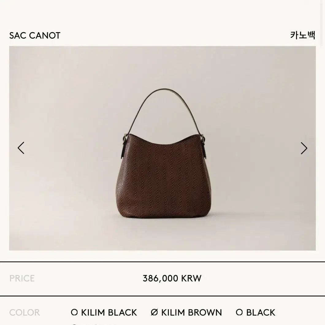Click the empty circle marker beside BLACK
Viewport: 325px width, 325px height.
[239, 312]
